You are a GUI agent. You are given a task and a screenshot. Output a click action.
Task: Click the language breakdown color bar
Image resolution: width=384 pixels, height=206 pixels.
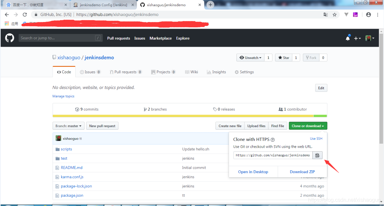pyautogui.click(x=190, y=116)
